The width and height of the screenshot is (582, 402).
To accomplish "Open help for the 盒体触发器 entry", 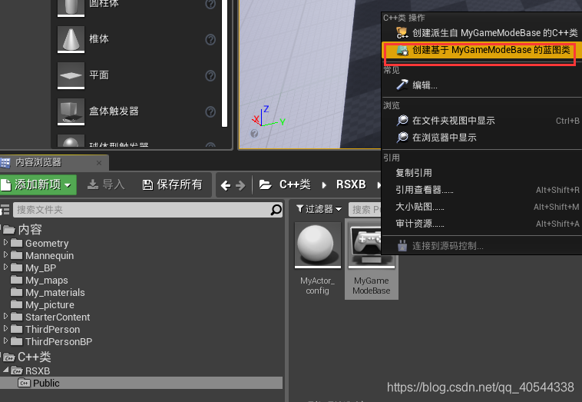I will tap(210, 111).
